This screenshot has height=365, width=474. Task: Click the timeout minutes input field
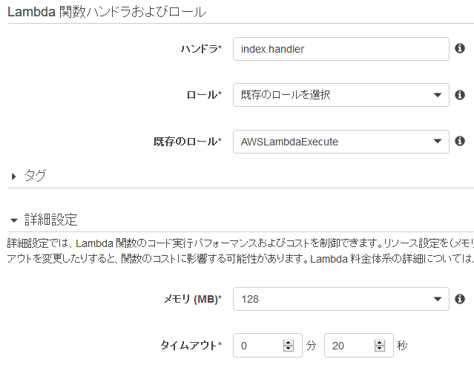coord(257,346)
